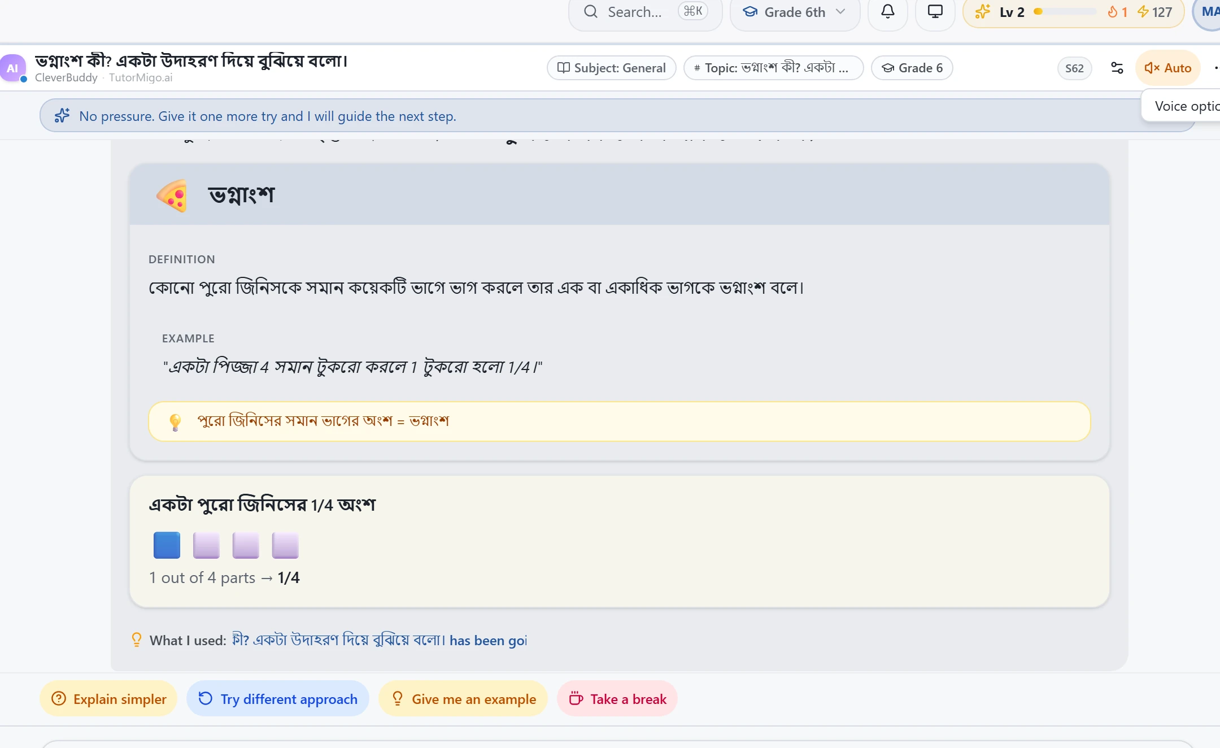Open the notifications bell icon
Screen dimensions: 1220x748
(x=887, y=11)
